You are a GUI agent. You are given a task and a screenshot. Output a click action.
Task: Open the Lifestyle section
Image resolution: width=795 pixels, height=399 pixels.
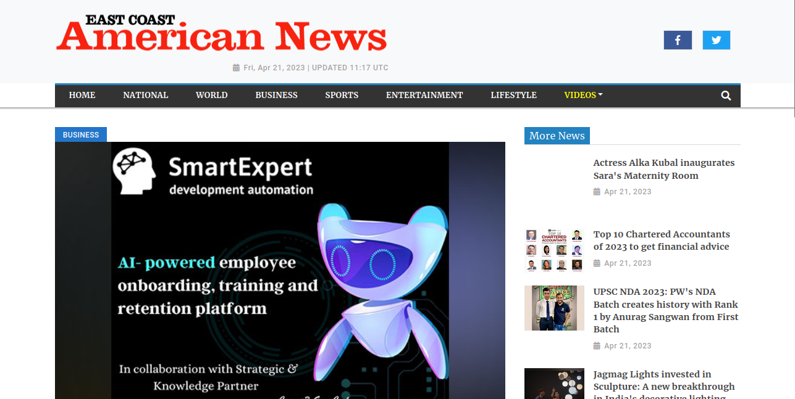coord(513,95)
